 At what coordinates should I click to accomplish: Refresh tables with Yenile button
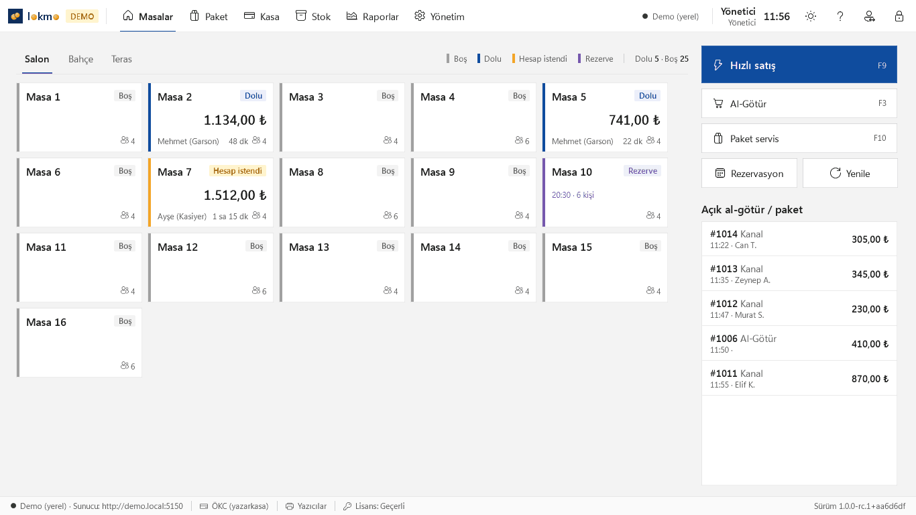[850, 173]
